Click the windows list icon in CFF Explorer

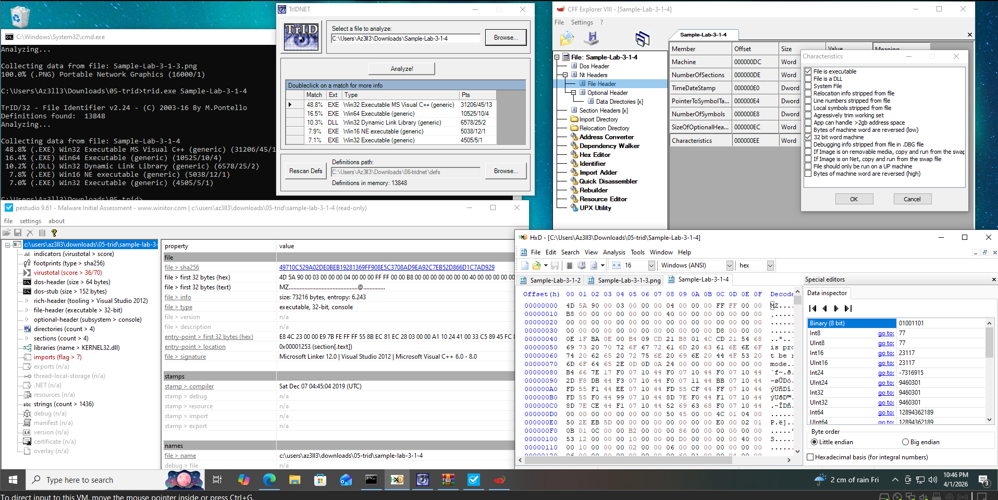click(642, 38)
